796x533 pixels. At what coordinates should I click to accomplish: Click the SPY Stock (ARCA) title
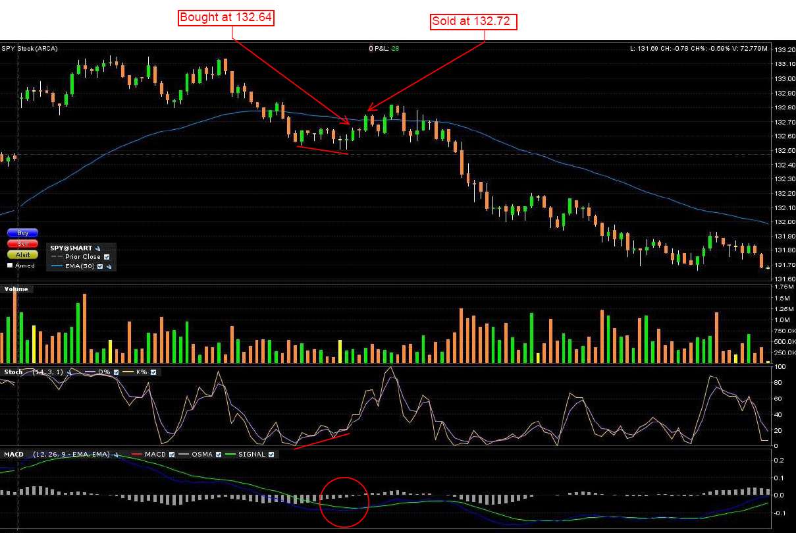coord(29,48)
